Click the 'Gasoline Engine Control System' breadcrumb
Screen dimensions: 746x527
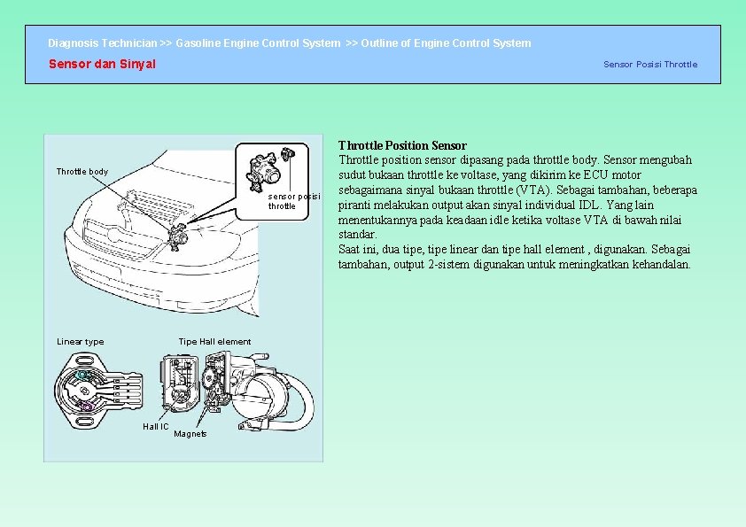(x=258, y=43)
